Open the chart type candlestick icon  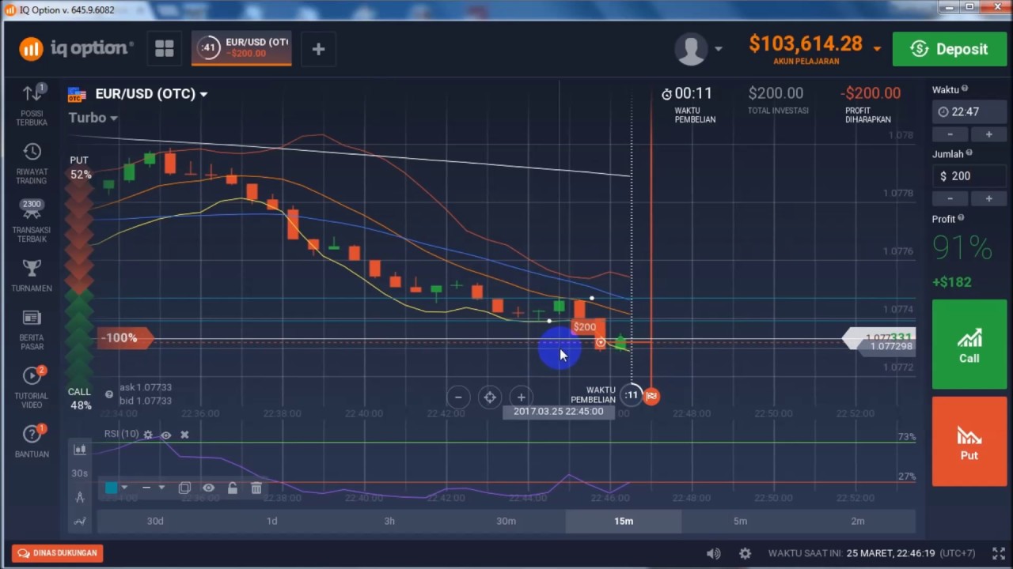[x=80, y=450]
